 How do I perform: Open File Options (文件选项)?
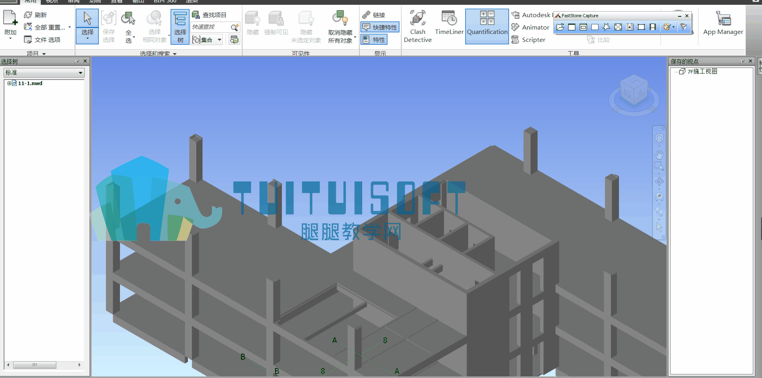click(42, 40)
